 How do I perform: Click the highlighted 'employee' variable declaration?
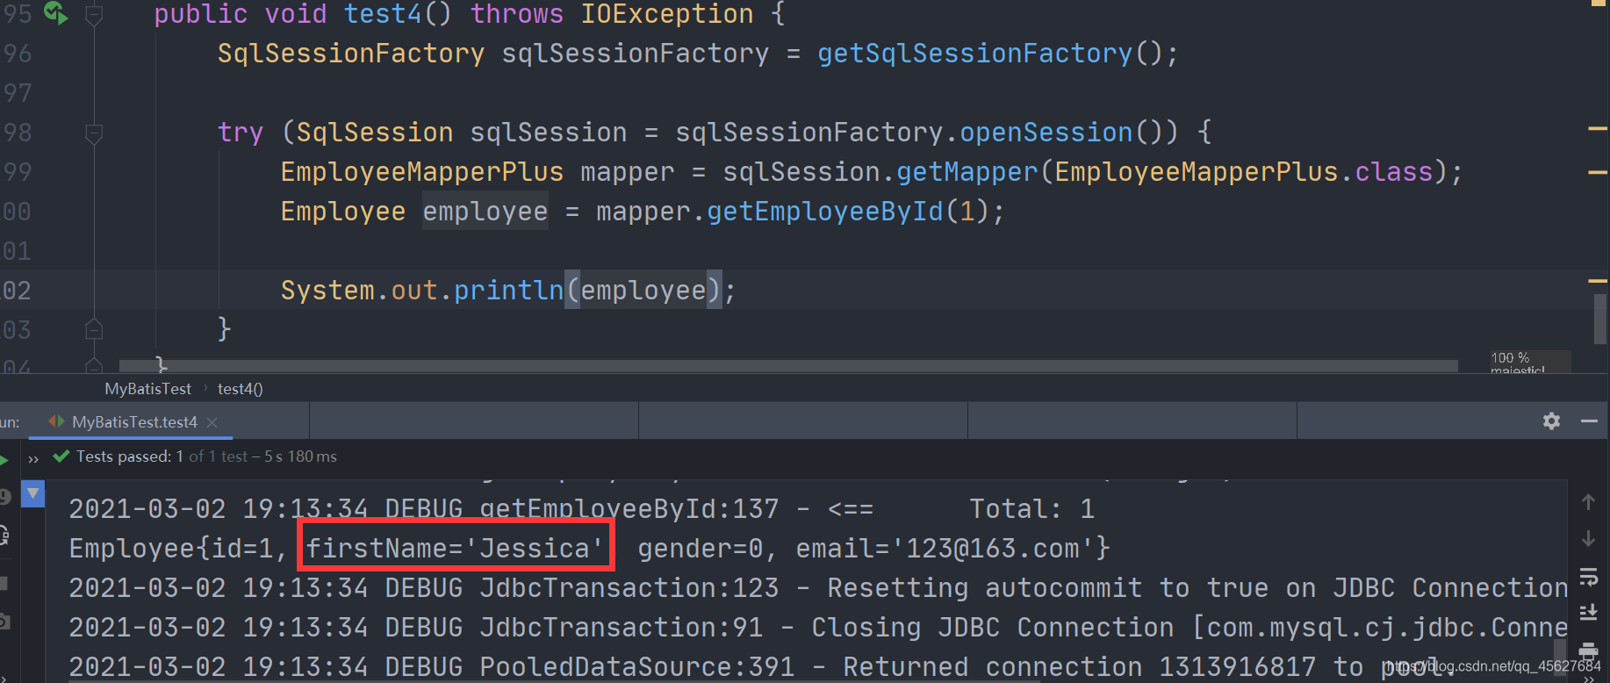(x=485, y=212)
